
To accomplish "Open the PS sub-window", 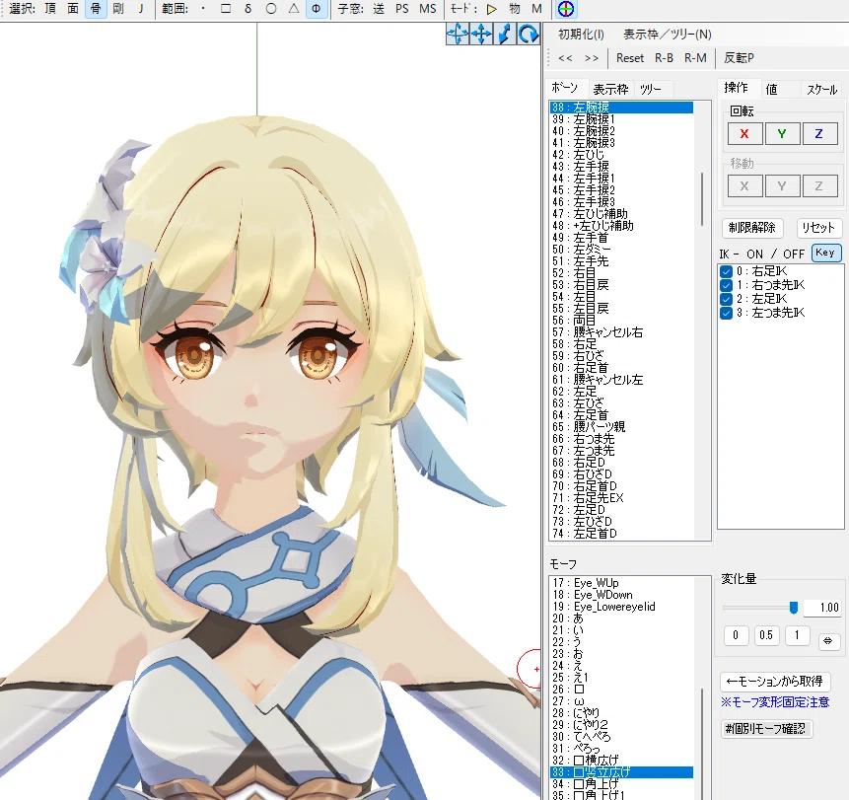I will pyautogui.click(x=401, y=9).
